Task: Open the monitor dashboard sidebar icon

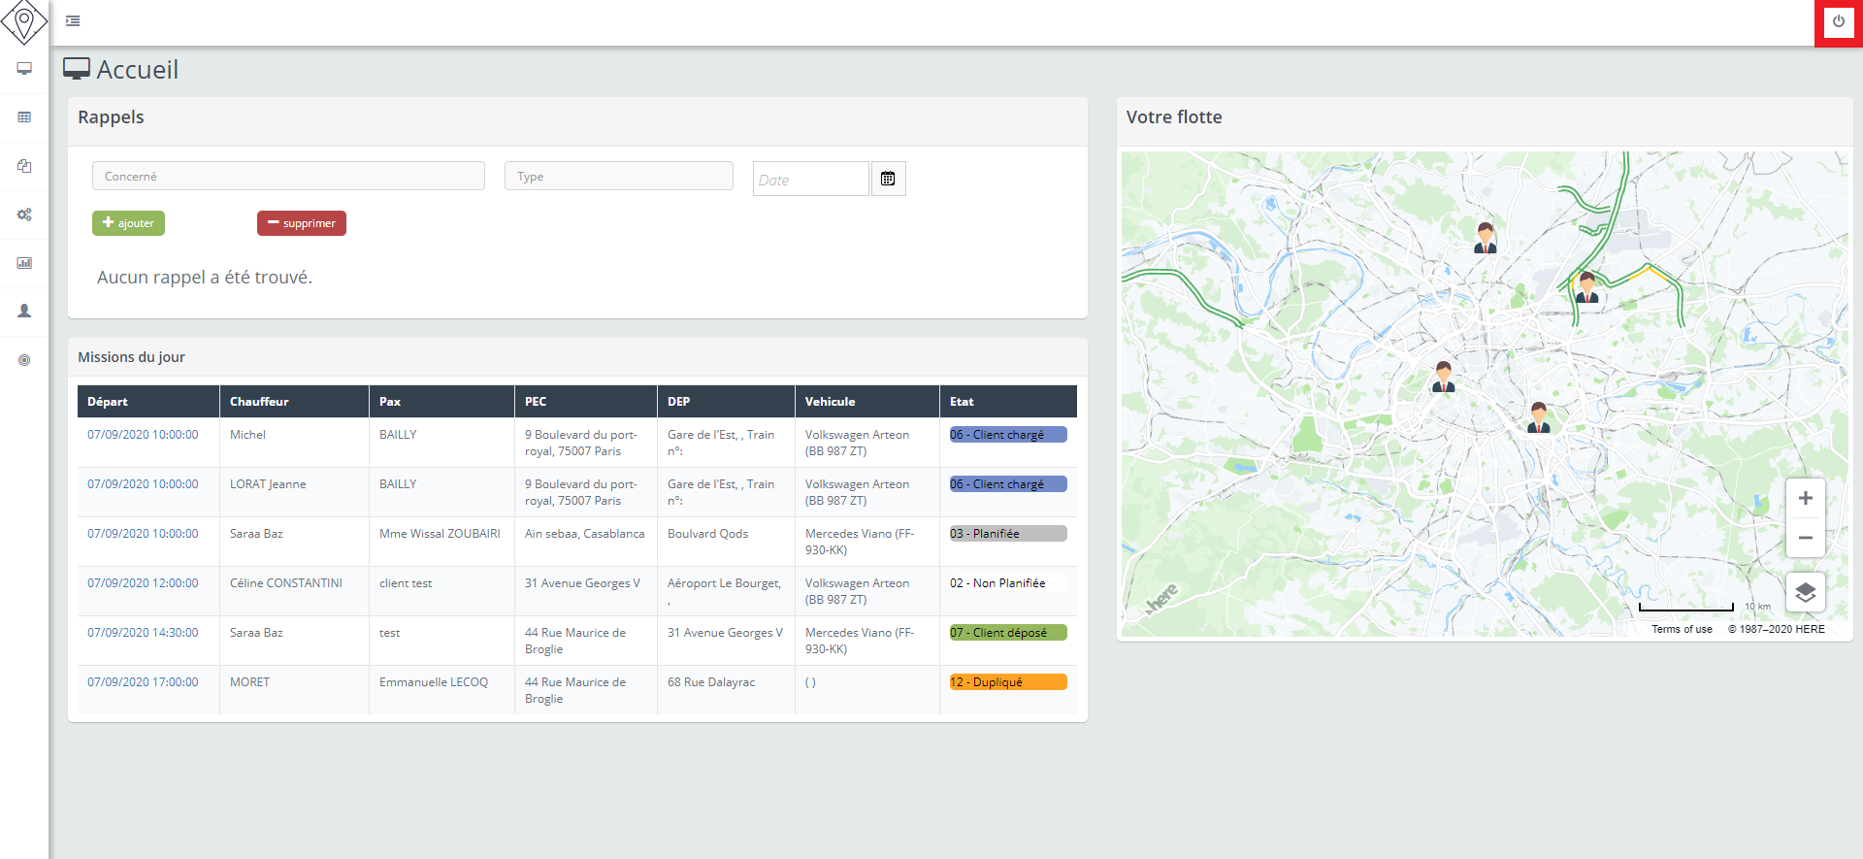Action: [x=24, y=69]
